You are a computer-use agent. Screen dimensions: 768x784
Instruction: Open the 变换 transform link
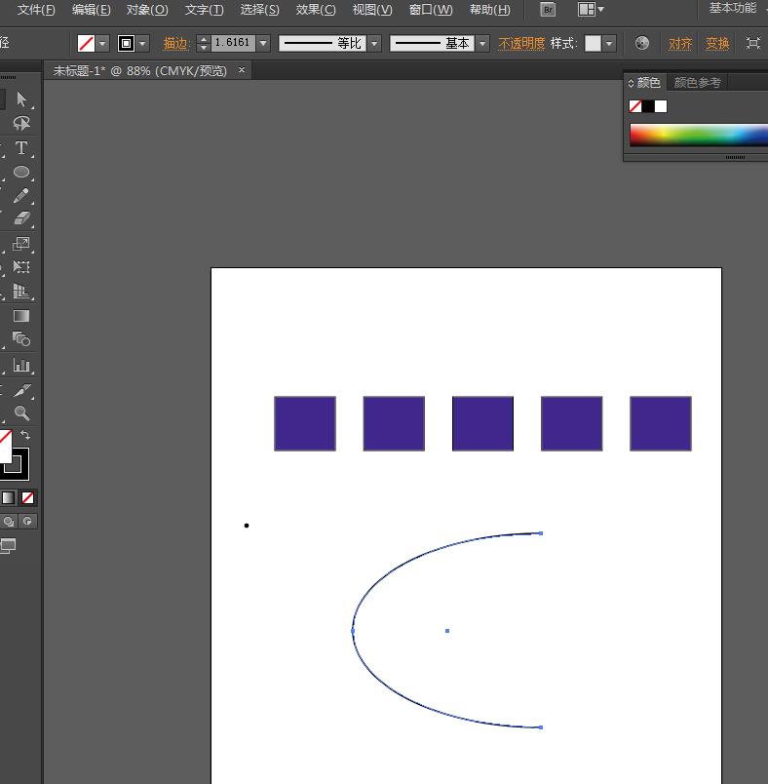click(717, 44)
